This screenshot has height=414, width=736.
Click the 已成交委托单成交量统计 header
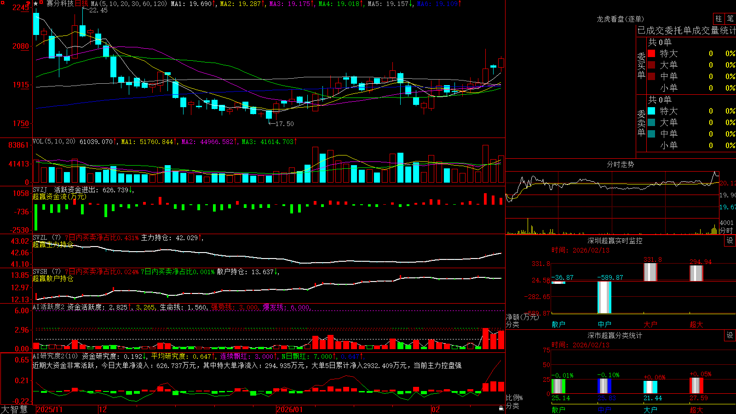tap(686, 30)
